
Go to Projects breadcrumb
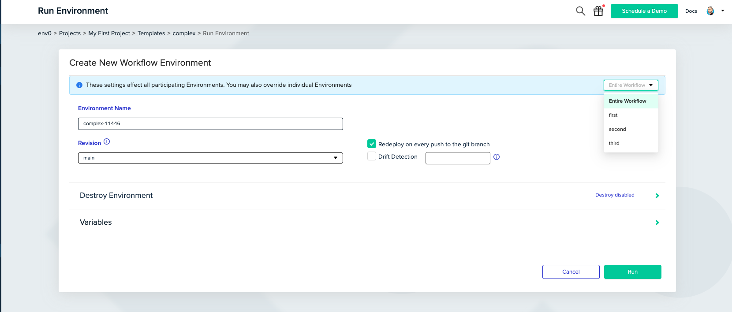tap(70, 33)
